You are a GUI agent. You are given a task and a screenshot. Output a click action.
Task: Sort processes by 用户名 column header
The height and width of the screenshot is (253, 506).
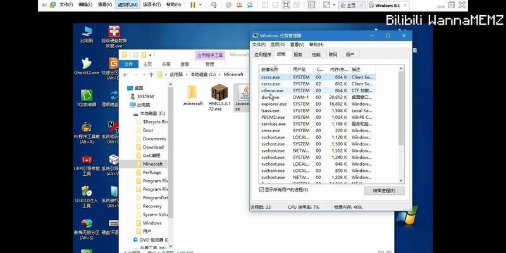click(302, 70)
